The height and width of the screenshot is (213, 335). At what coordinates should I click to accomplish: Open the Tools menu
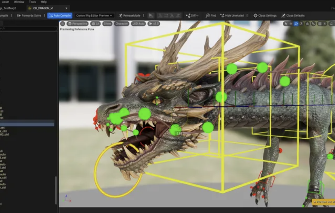click(32, 2)
